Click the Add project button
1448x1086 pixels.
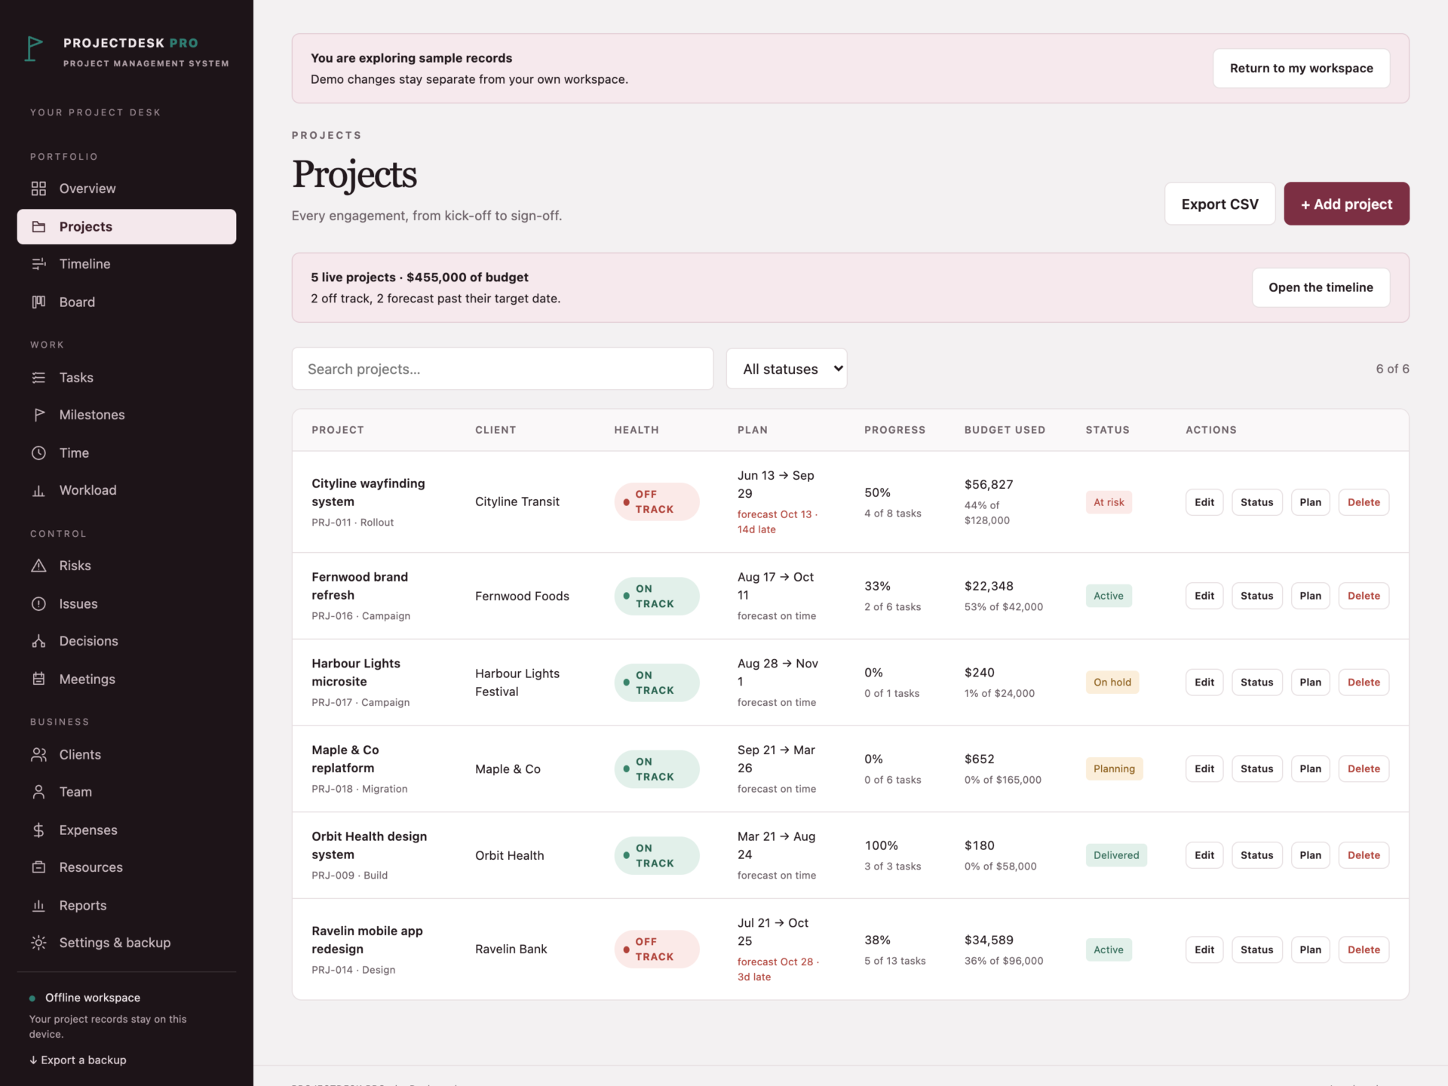tap(1346, 204)
